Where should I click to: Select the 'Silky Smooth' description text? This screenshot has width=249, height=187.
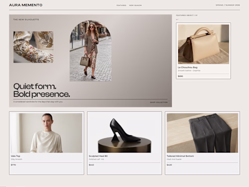[16, 159]
